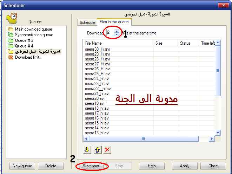Sort by Status column header
This screenshot has width=232, height=174.
tap(188, 43)
